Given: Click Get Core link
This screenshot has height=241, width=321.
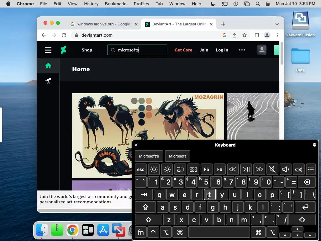Looking at the screenshot, I should point(183,50).
